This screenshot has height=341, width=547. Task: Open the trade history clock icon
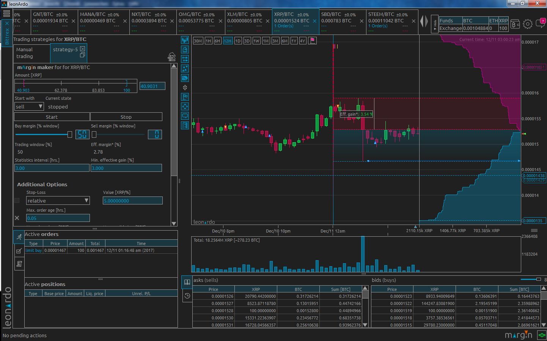click(187, 296)
